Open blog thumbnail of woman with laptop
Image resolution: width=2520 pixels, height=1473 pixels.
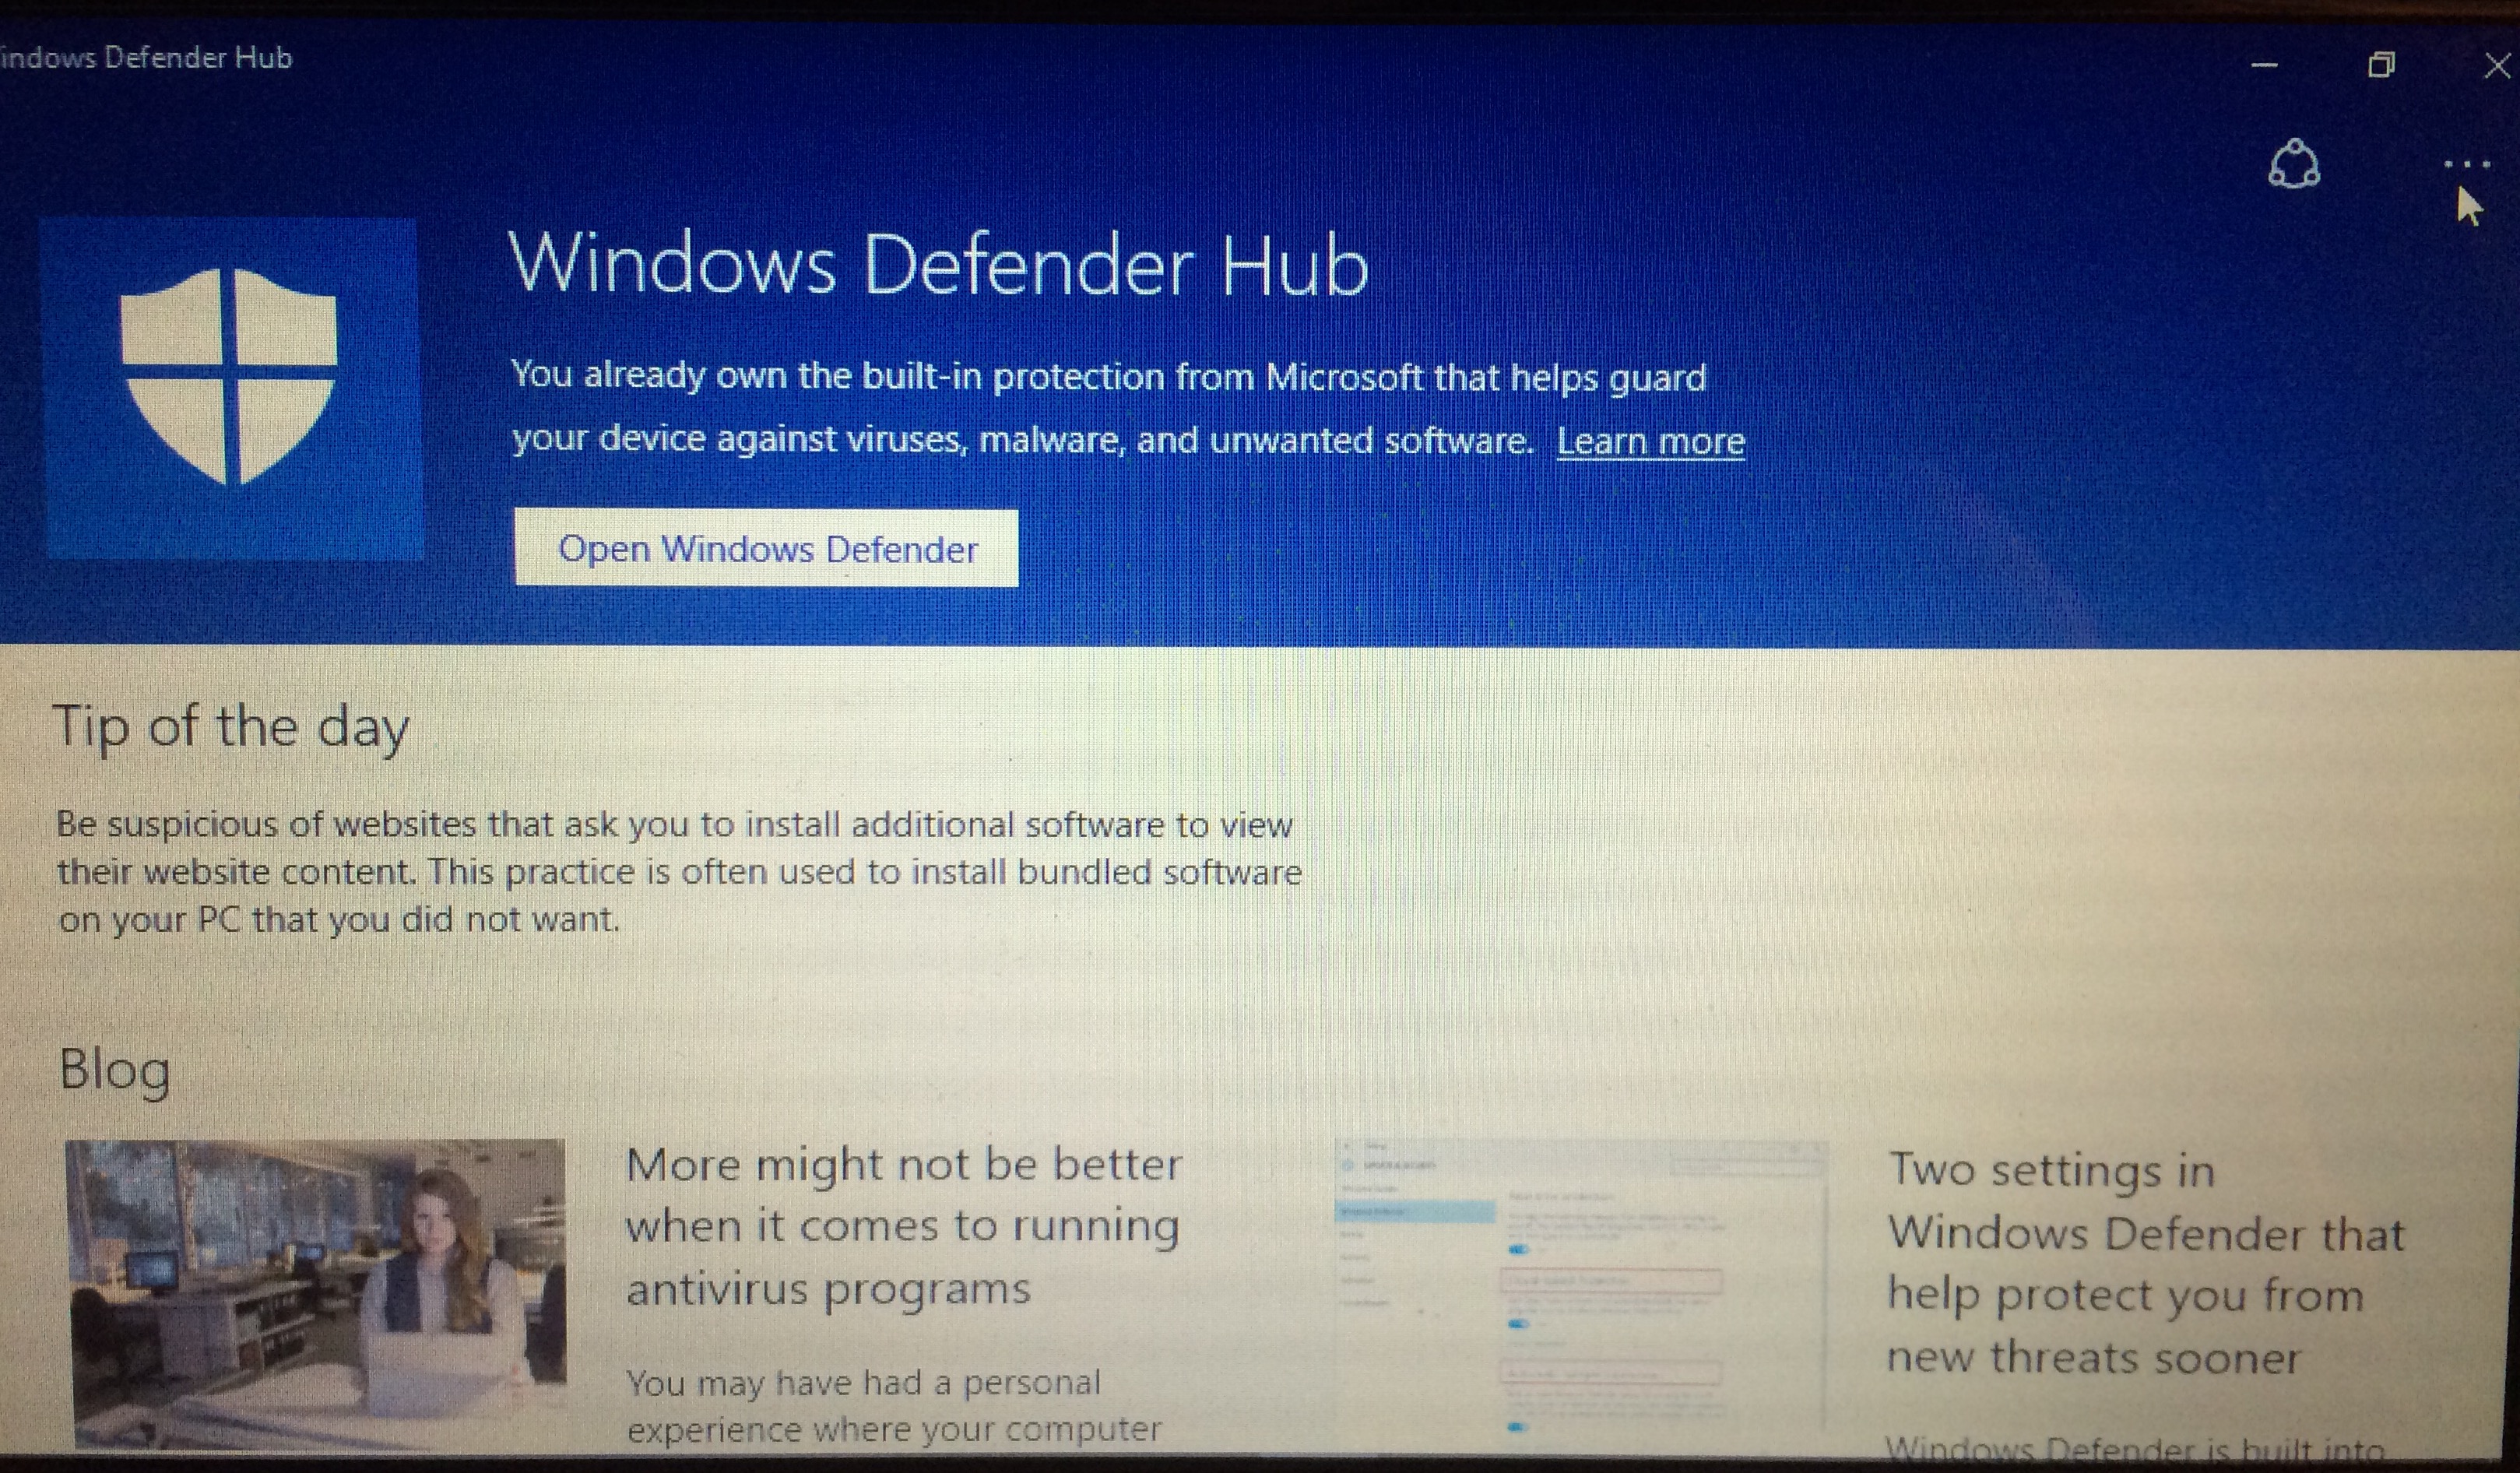coord(316,1293)
